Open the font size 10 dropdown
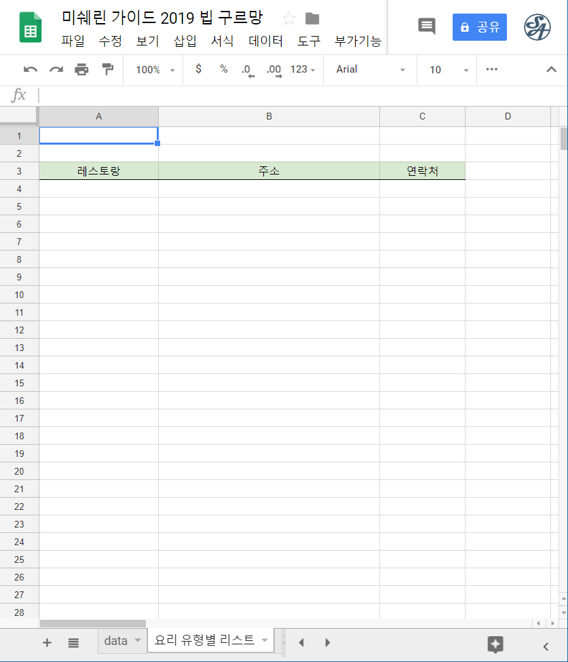Image resolution: width=568 pixels, height=662 pixels. pos(449,69)
